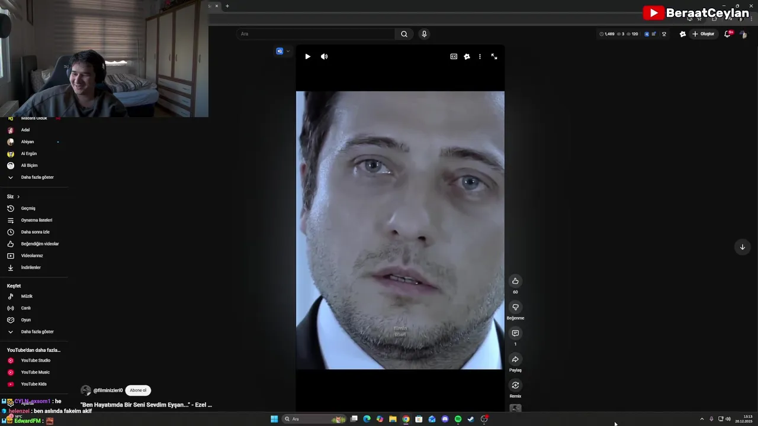The image size is (758, 426).
Task: Subscribe with the Abone ol button
Action: 138,390
